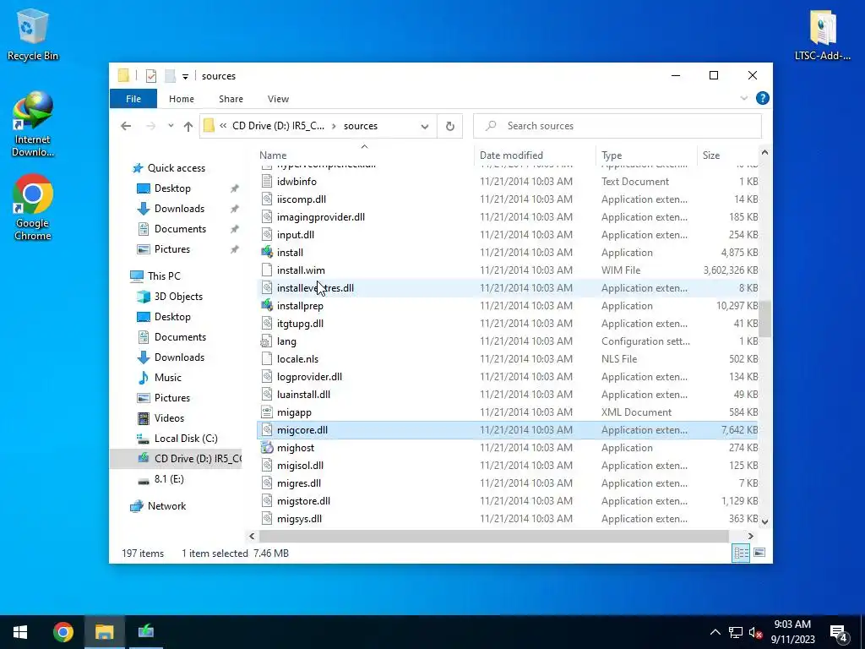This screenshot has width=865, height=649.
Task: Open the LTSC-Add folder on desktop
Action: coord(823,34)
